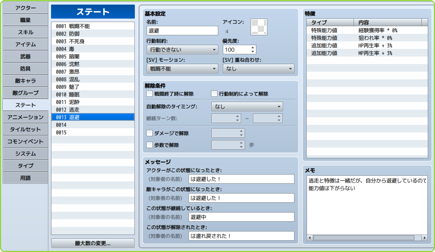Open the 防具 tab
435x252 pixels.
26,69
